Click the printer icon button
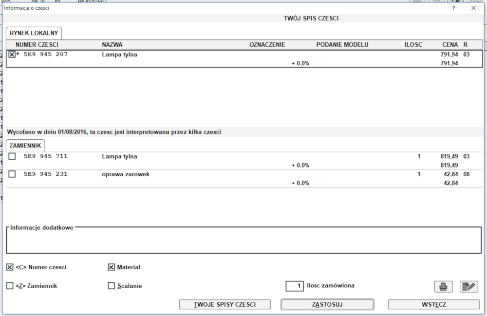The image size is (487, 316). [x=443, y=286]
